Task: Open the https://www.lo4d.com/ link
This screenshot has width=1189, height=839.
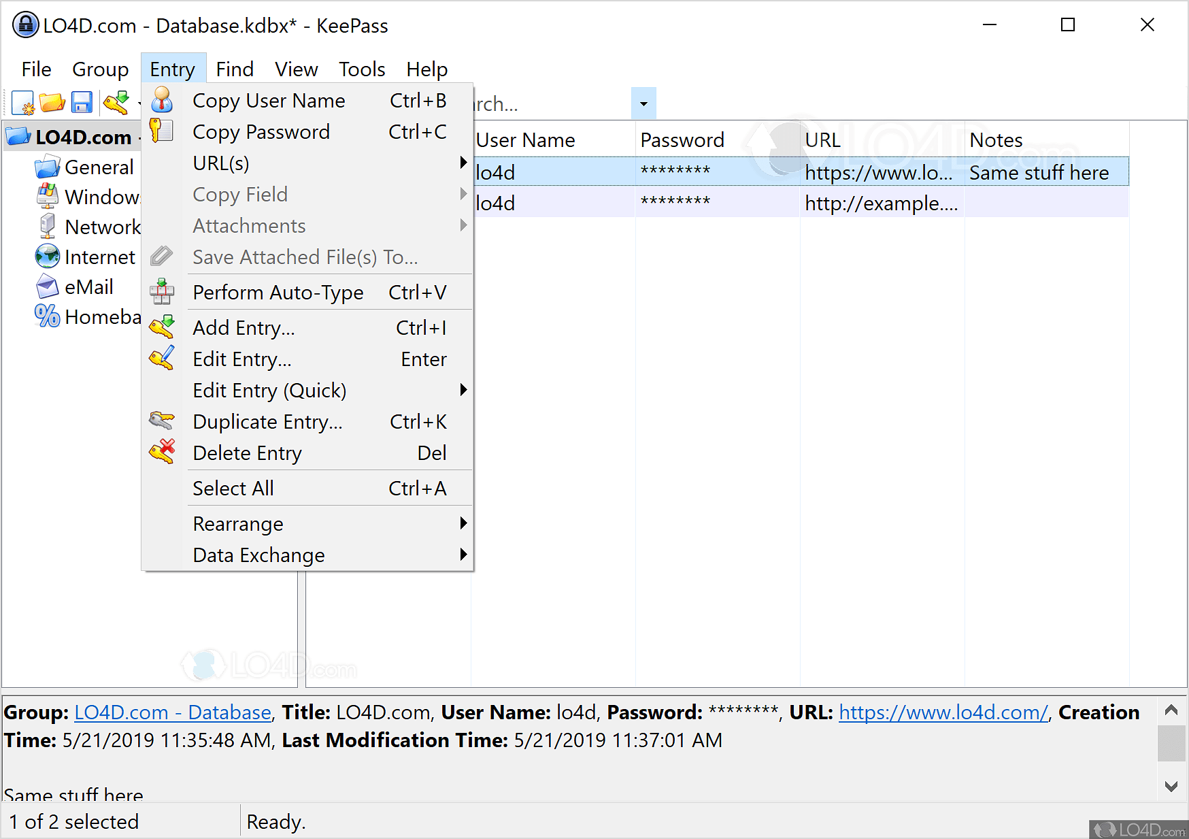Action: tap(943, 712)
